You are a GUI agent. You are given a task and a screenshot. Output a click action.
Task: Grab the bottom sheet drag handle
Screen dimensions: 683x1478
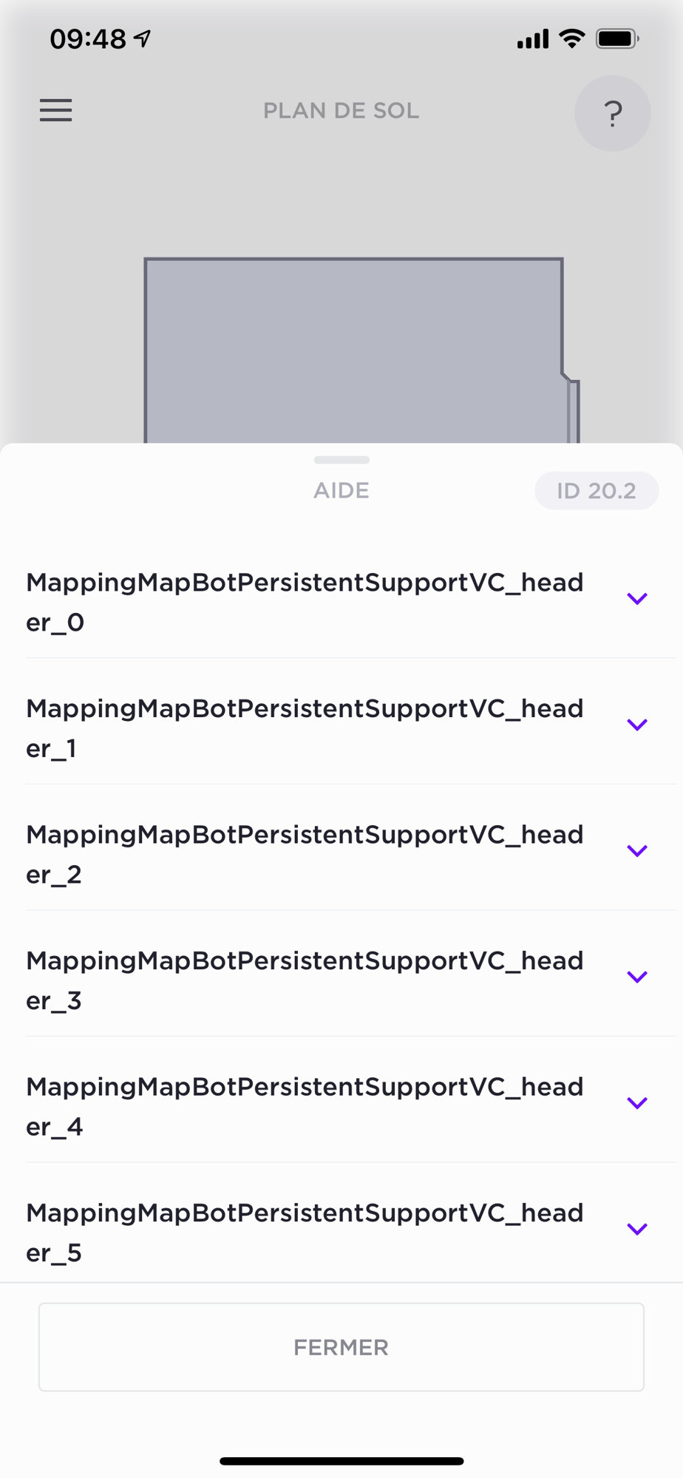pos(341,460)
